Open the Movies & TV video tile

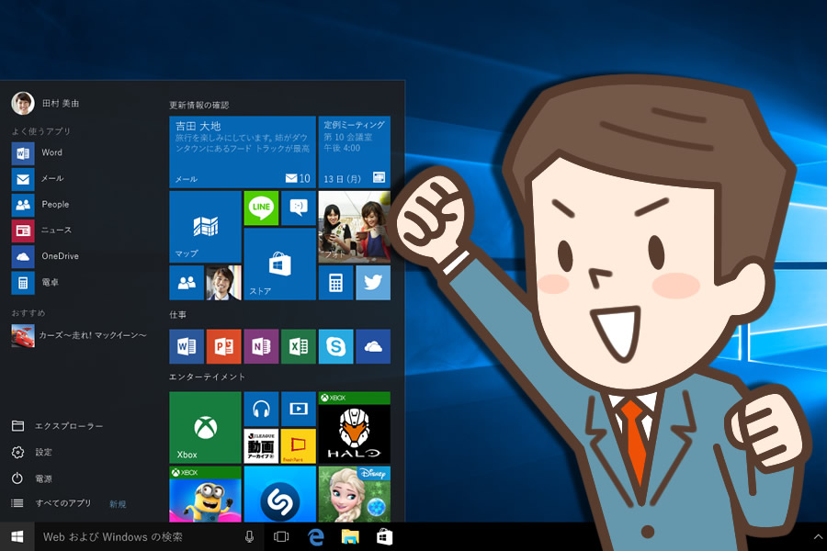[299, 409]
